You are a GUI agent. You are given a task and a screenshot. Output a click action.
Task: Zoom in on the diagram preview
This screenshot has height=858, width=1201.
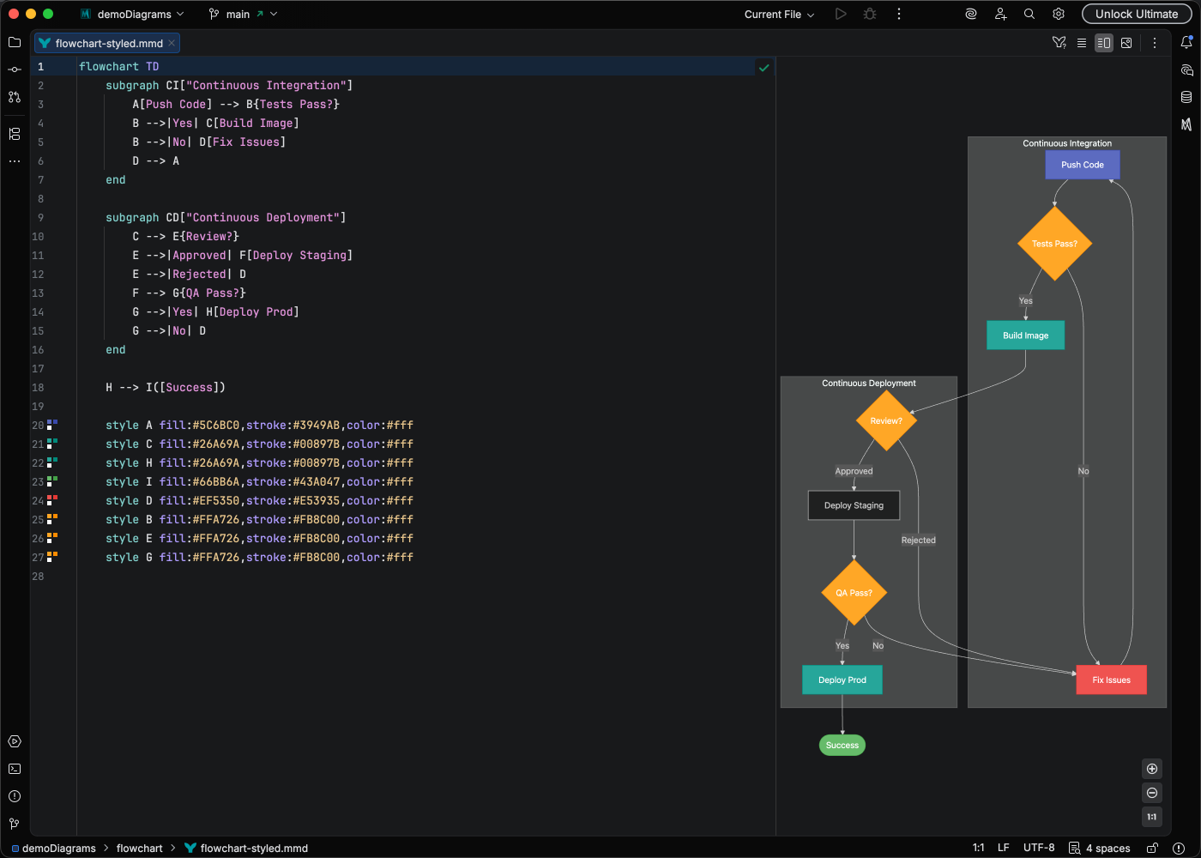(x=1152, y=769)
